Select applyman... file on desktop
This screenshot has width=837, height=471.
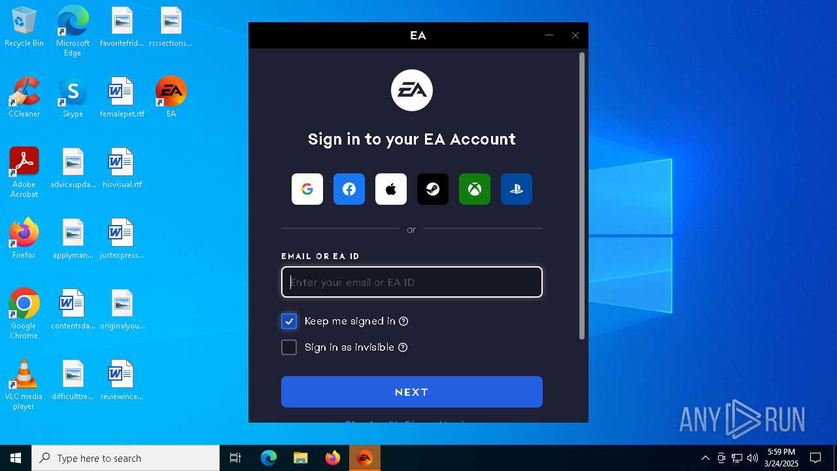pos(73,239)
